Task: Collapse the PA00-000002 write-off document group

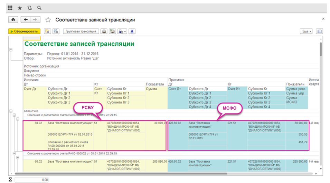Action: click(x=14, y=153)
